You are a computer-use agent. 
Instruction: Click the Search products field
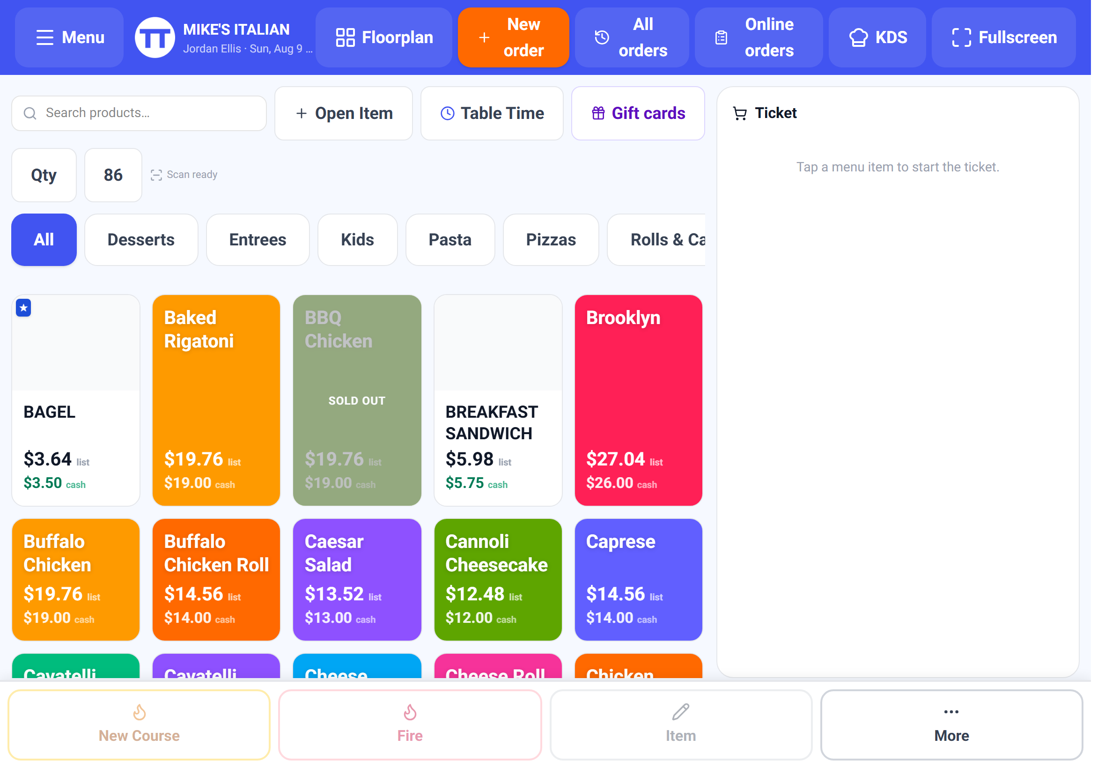coord(139,113)
